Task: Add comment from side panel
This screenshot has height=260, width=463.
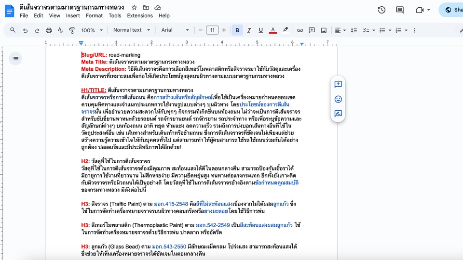Action: (338, 85)
